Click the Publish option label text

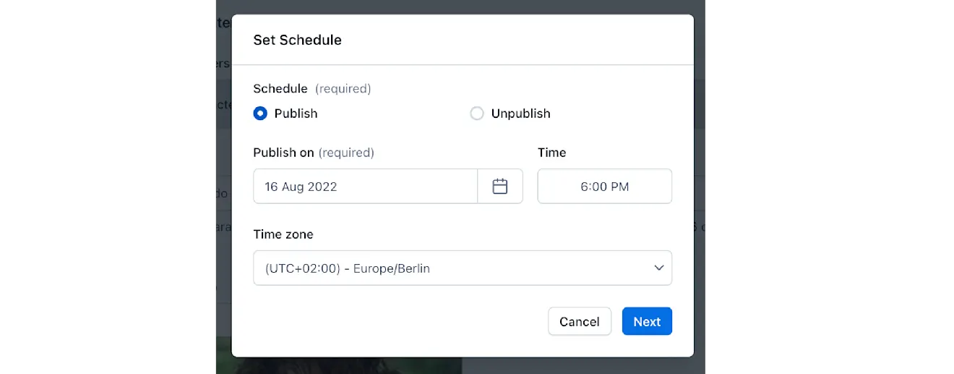(x=296, y=114)
